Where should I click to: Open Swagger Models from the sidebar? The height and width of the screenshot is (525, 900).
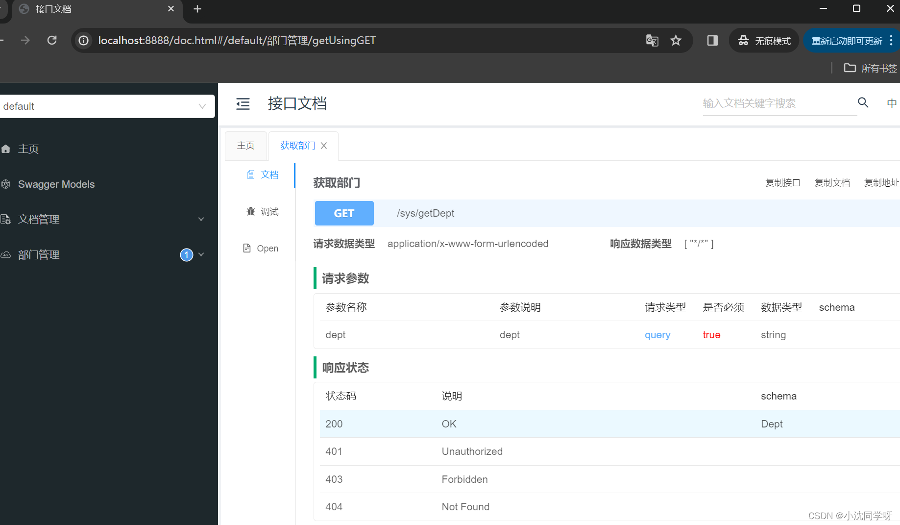[x=56, y=184]
